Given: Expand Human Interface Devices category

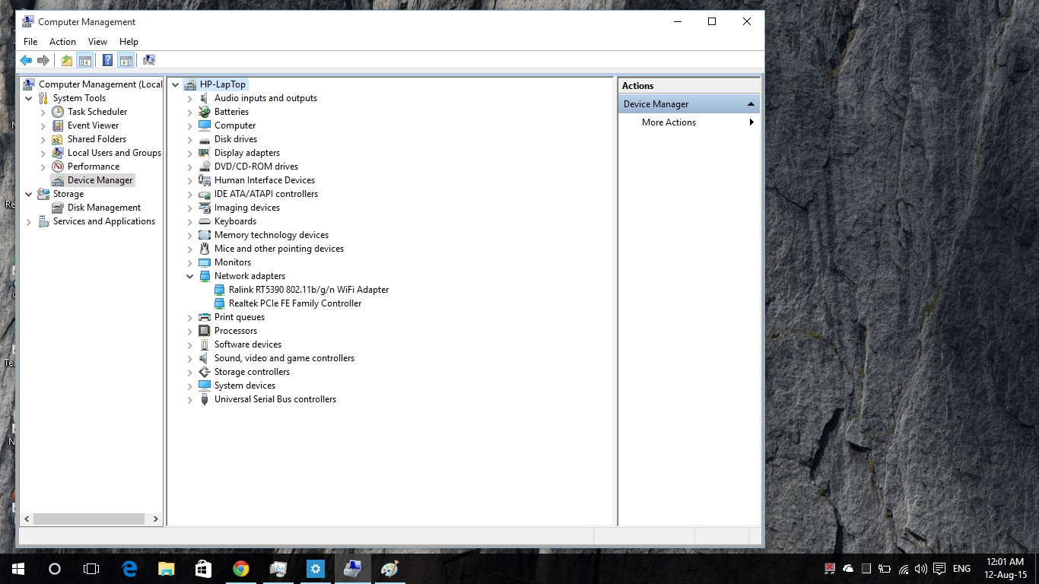Looking at the screenshot, I should pos(190,180).
